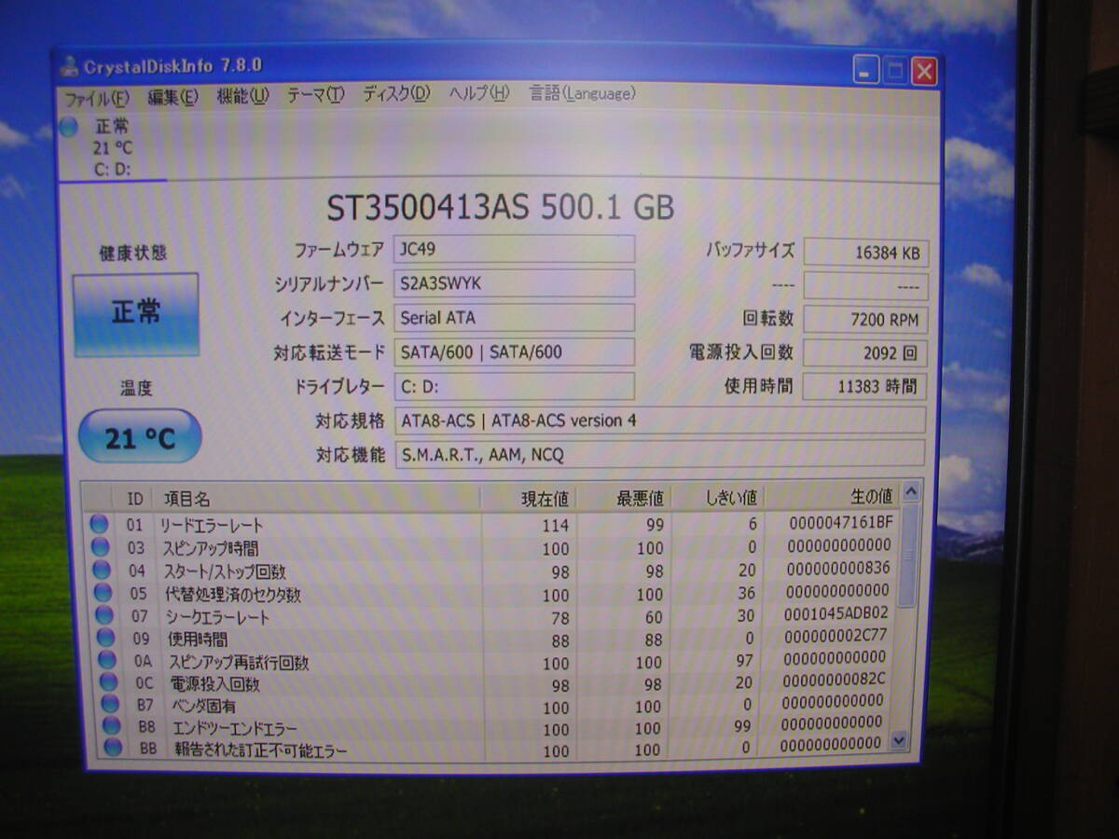Click the CrystalDiskInfo title bar icon
The image size is (1119, 839).
pos(69,66)
